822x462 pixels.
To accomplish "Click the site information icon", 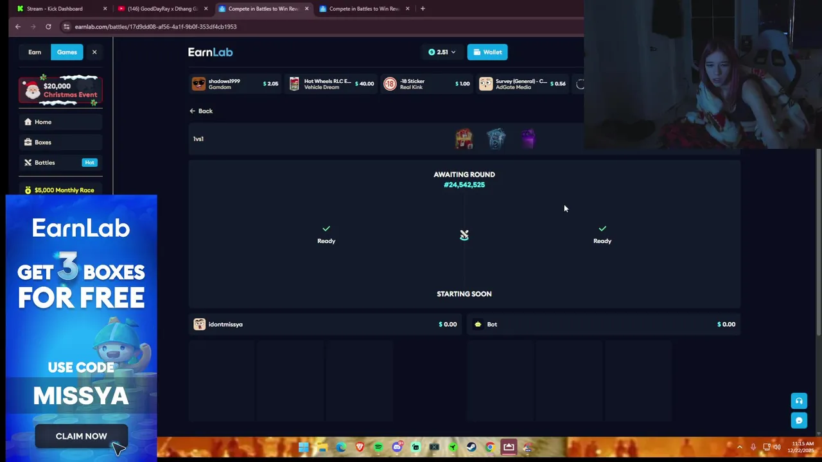I will 66,26.
